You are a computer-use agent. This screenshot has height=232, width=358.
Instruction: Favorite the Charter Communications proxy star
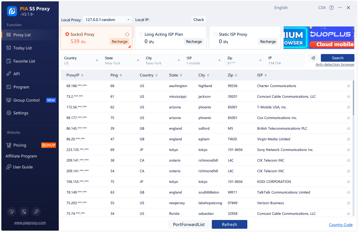[348, 86]
